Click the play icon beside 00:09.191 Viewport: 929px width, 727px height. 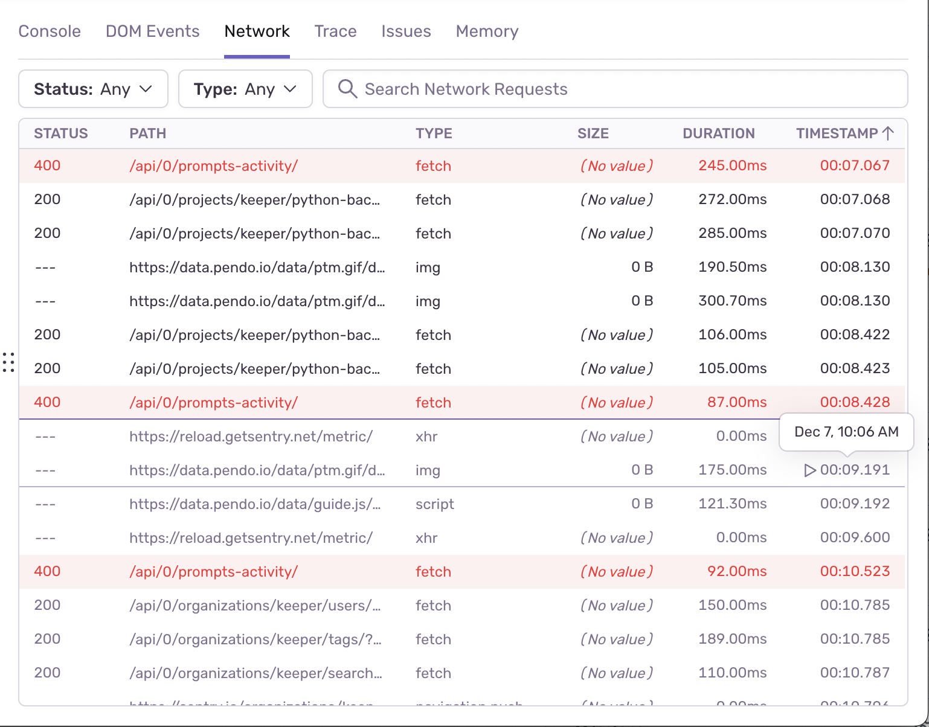pyautogui.click(x=810, y=470)
